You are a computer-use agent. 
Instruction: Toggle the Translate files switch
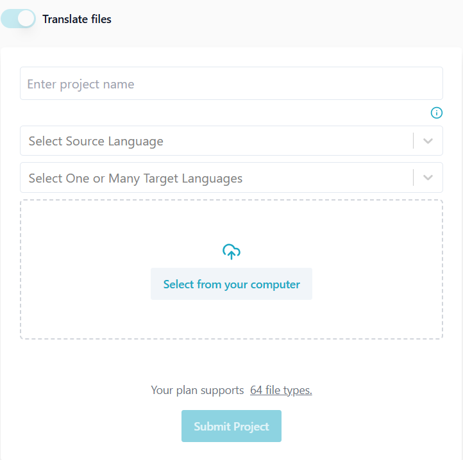(18, 19)
